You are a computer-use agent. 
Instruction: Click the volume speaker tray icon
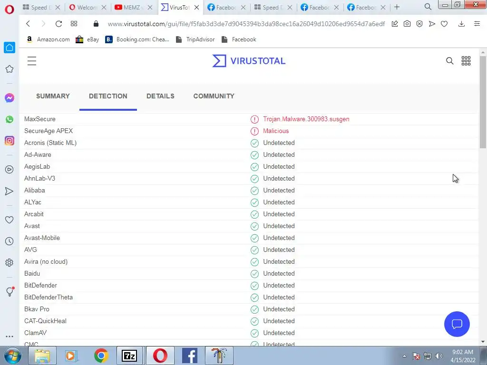[439, 356]
